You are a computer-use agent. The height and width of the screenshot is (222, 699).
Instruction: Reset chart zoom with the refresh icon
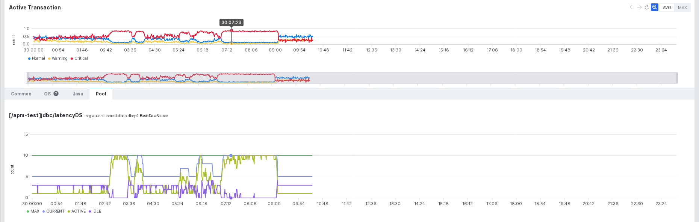pyautogui.click(x=647, y=7)
